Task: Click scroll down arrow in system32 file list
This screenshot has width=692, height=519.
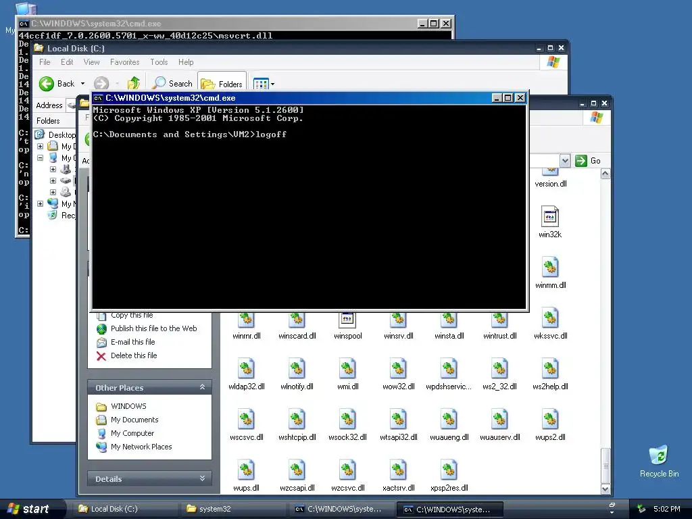Action: pos(605,489)
